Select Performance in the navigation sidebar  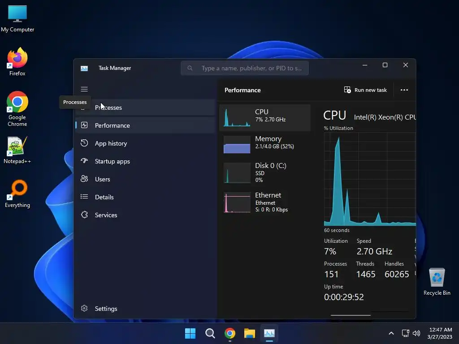(x=145, y=125)
